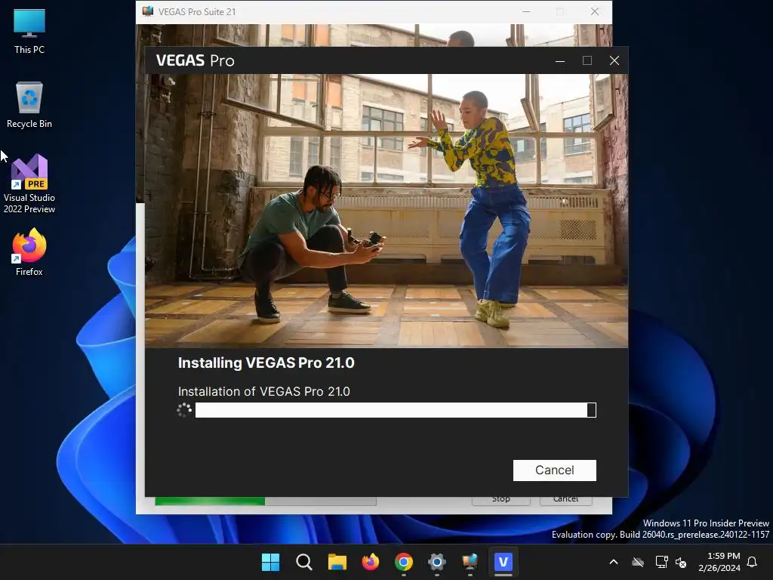Select the Firefox desktop shortcut
The image size is (773, 580).
click(29, 252)
